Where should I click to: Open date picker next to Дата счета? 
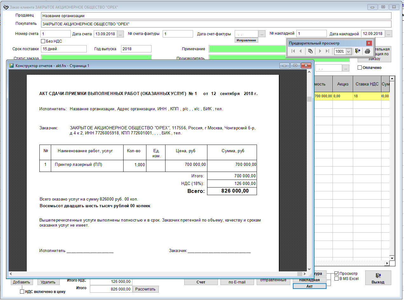tap(121, 34)
